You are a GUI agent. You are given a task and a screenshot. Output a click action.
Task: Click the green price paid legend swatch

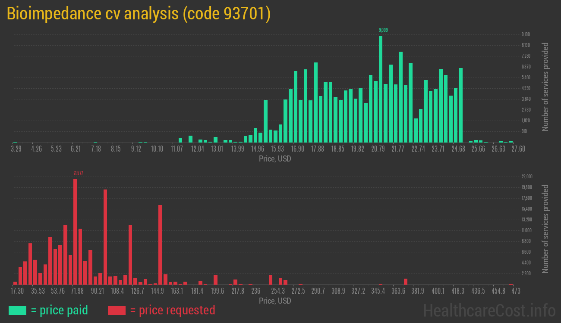17,310
